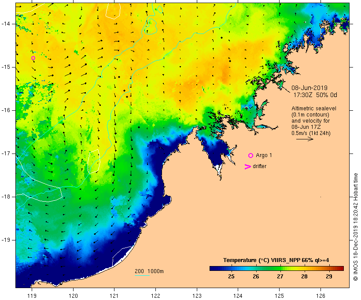Click the colorbar tick label 29
The height and width of the screenshot is (300, 361).
tap(329, 277)
